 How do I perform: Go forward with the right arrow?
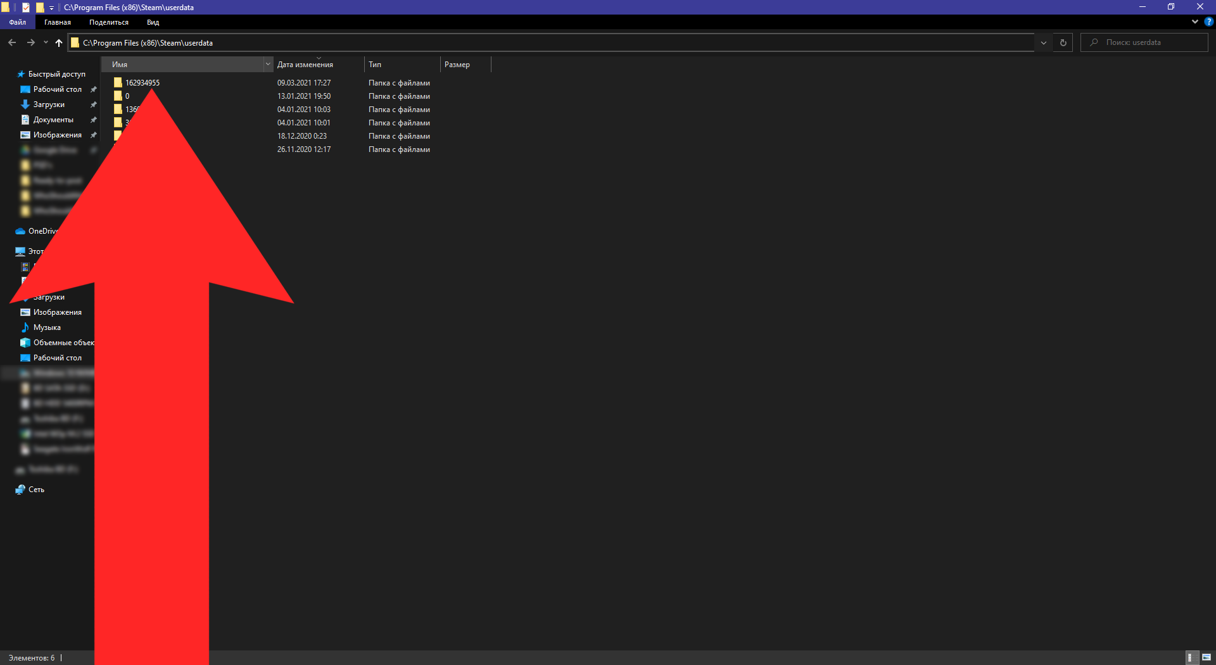30,42
